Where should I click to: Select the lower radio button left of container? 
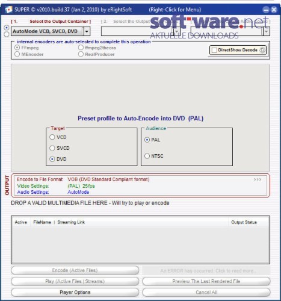coord(7,34)
